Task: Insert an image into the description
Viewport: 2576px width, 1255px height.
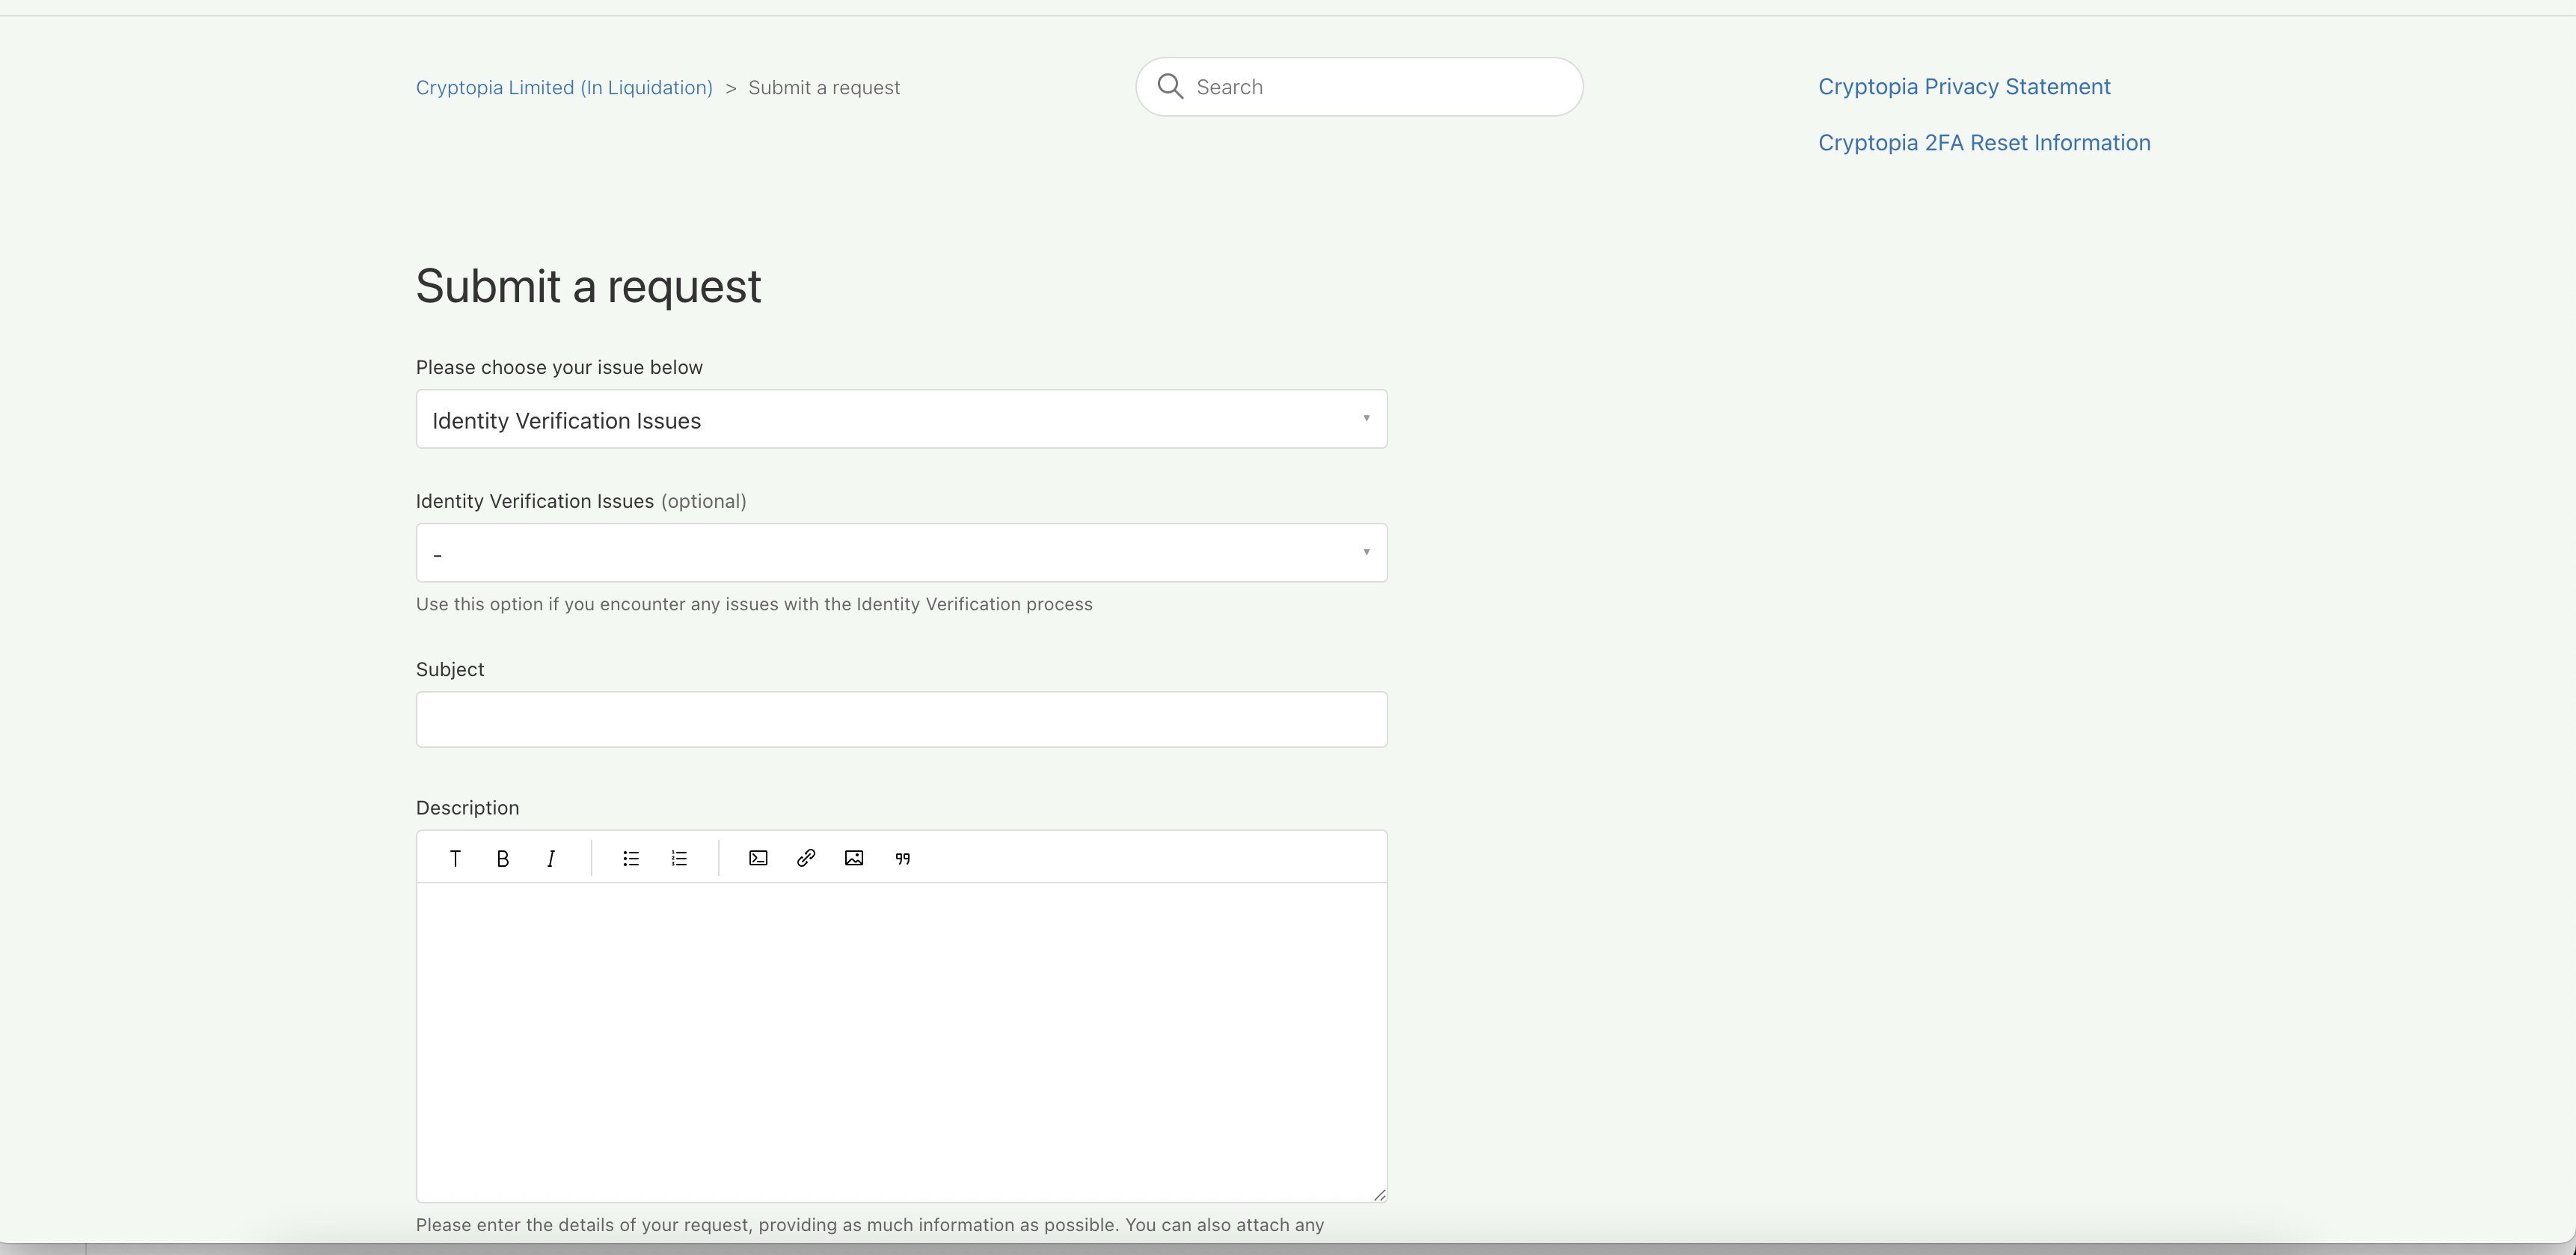Action: coord(854,858)
